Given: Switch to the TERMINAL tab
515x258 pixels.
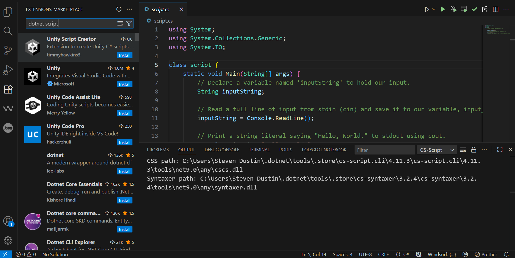Looking at the screenshot, I should point(259,150).
